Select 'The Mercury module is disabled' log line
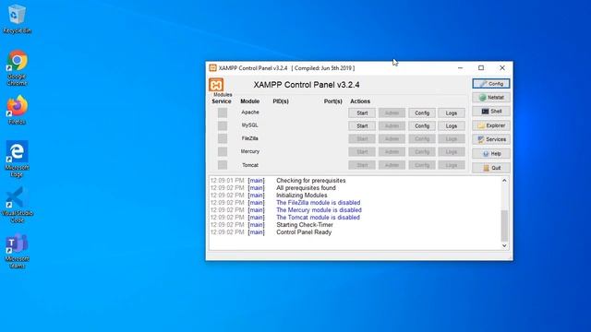This screenshot has width=591, height=332. pyautogui.click(x=319, y=210)
